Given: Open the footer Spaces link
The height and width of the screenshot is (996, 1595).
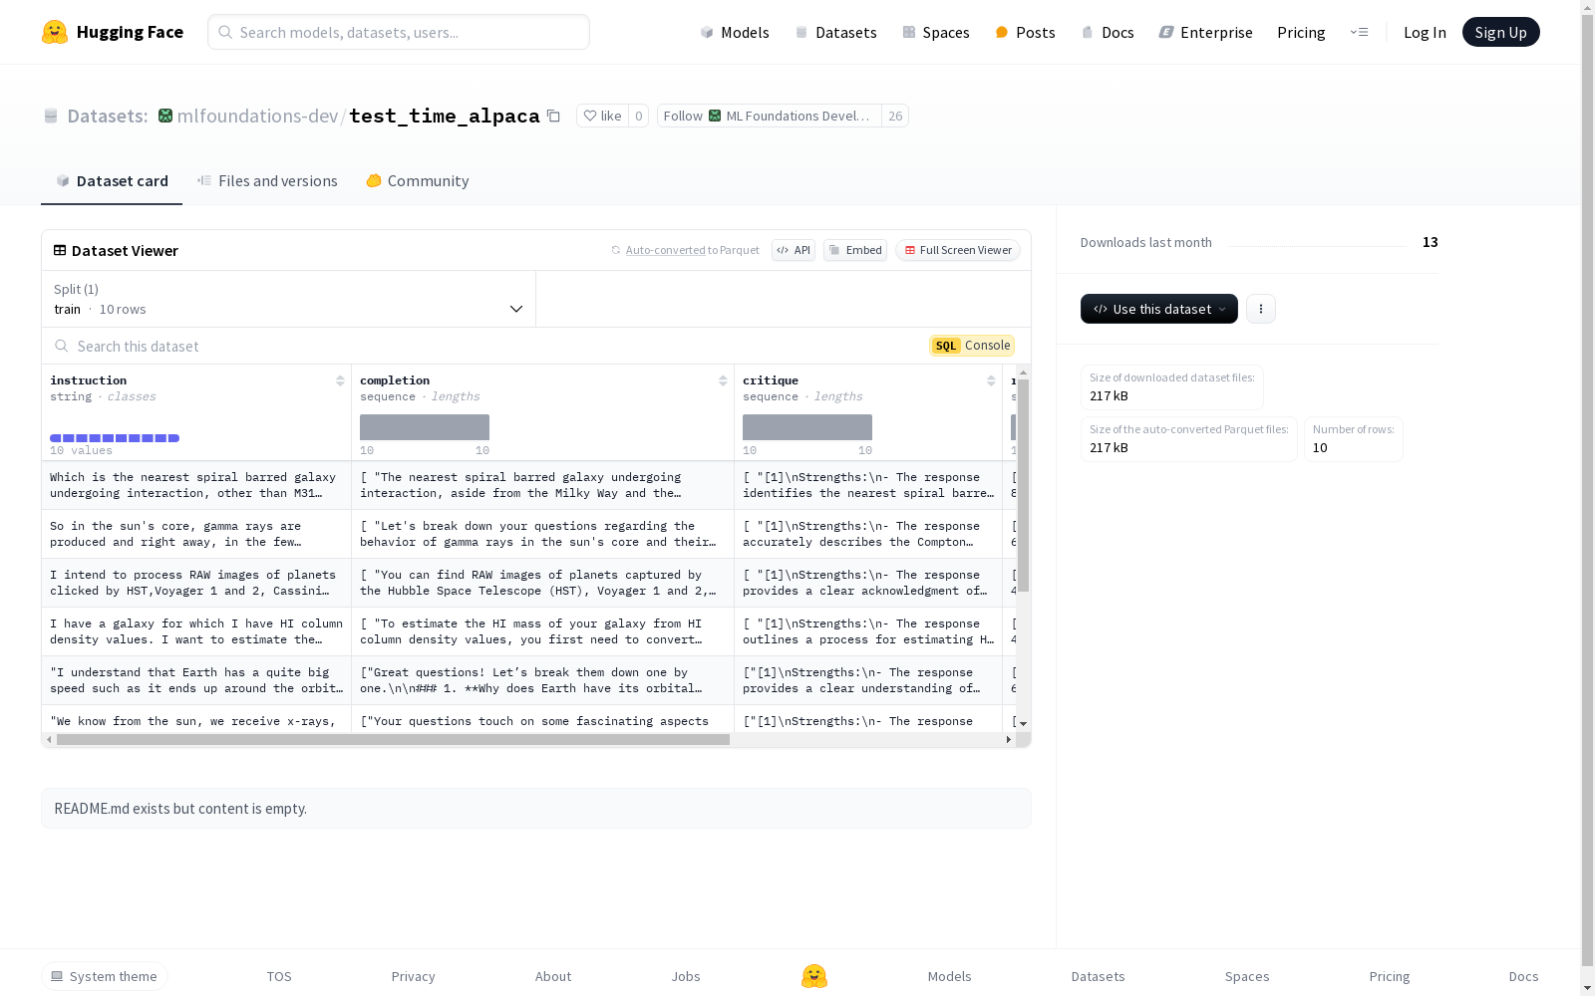Looking at the screenshot, I should tap(1247, 976).
